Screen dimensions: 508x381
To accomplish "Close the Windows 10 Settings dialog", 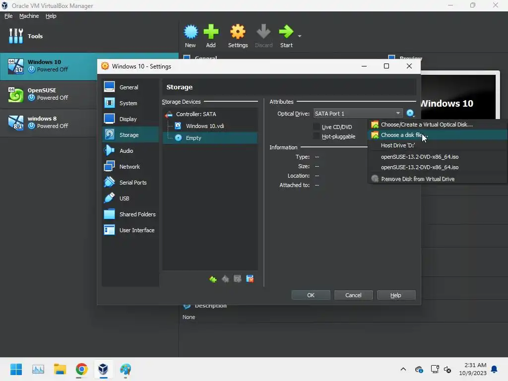I will pos(409,66).
